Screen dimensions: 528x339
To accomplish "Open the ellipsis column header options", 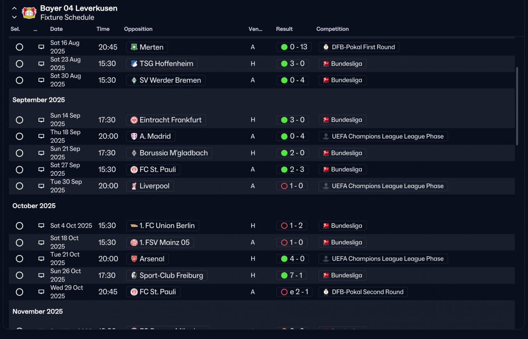I will point(35,29).
